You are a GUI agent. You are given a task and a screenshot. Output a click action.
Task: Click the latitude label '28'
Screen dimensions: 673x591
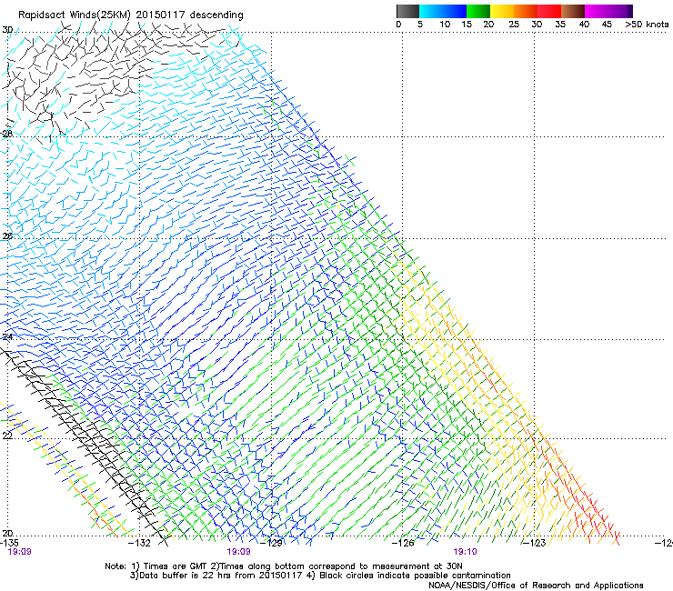point(7,134)
